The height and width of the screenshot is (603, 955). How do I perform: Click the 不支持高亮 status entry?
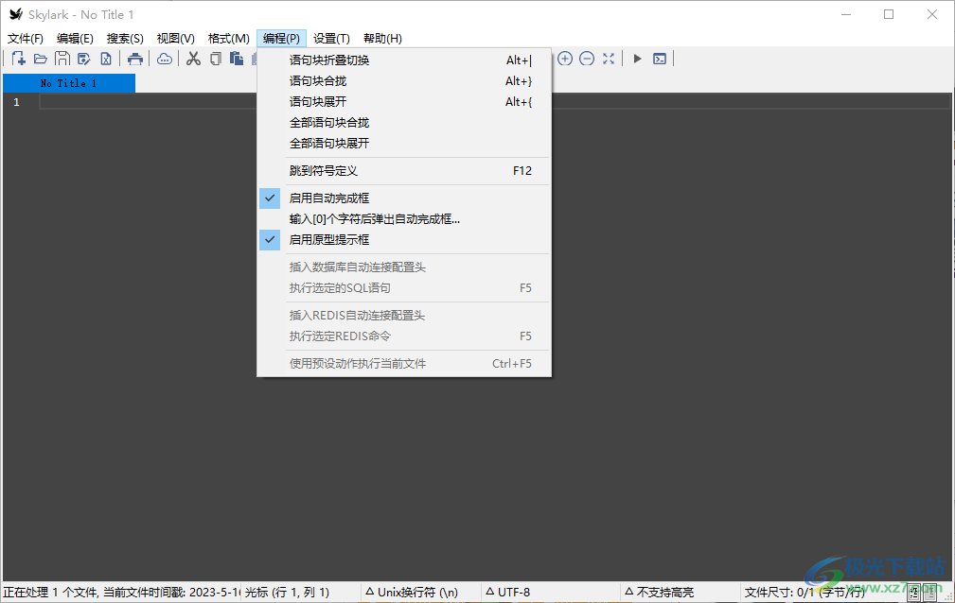tap(660, 592)
